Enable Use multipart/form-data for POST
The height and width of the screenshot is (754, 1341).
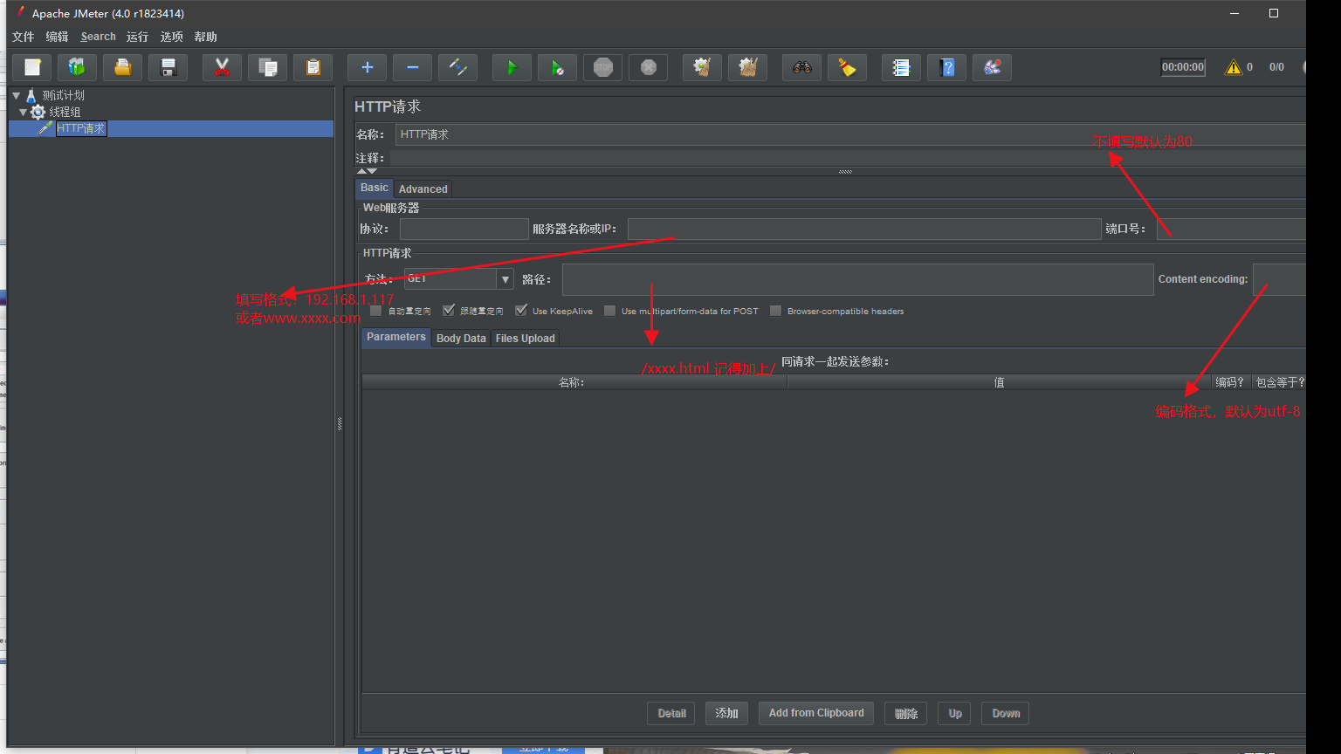(x=610, y=311)
